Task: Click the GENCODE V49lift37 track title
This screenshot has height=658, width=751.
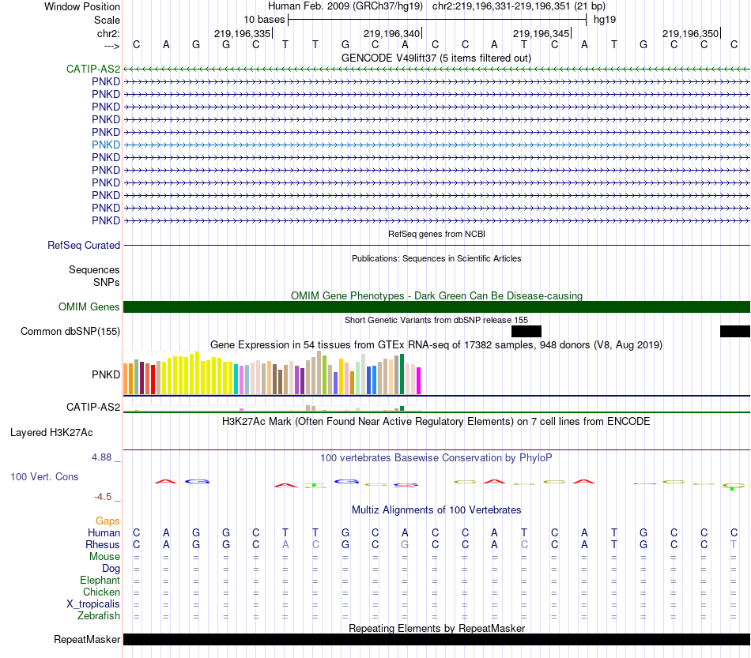Action: [x=436, y=58]
